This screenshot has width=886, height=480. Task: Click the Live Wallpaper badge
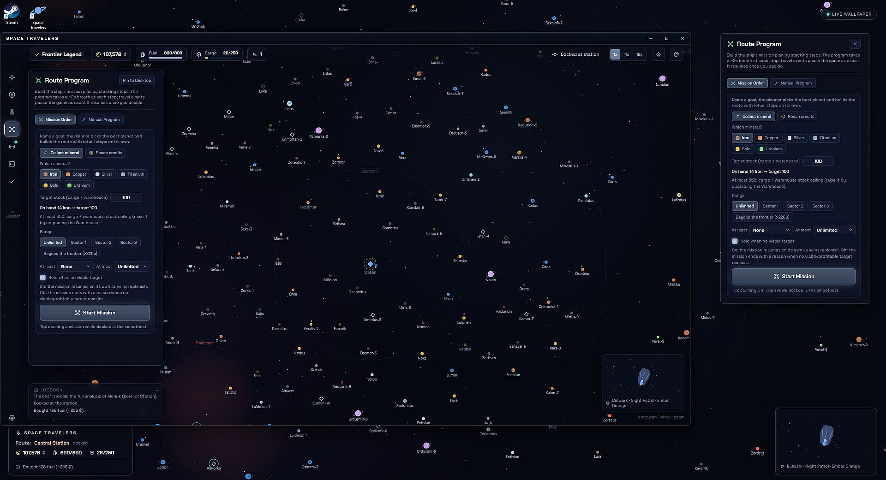click(x=849, y=14)
